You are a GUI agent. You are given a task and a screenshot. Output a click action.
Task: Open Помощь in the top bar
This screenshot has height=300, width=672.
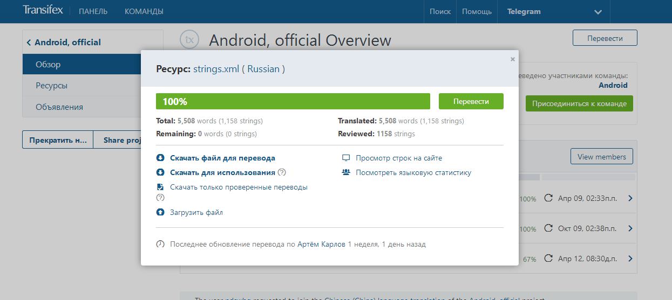pyautogui.click(x=477, y=11)
